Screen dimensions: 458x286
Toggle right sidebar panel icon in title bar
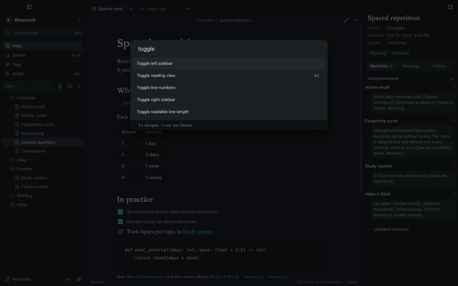coord(450,7)
